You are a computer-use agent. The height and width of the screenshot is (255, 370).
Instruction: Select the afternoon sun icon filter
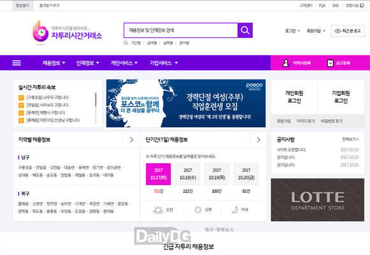(198, 210)
